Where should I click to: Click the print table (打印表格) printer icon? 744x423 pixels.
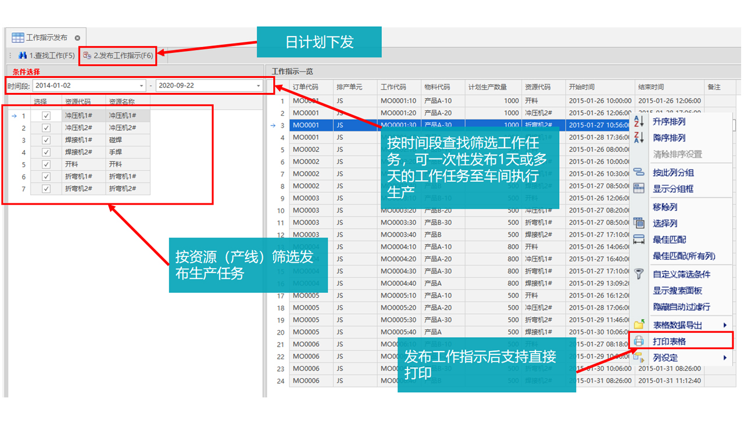[x=639, y=341]
